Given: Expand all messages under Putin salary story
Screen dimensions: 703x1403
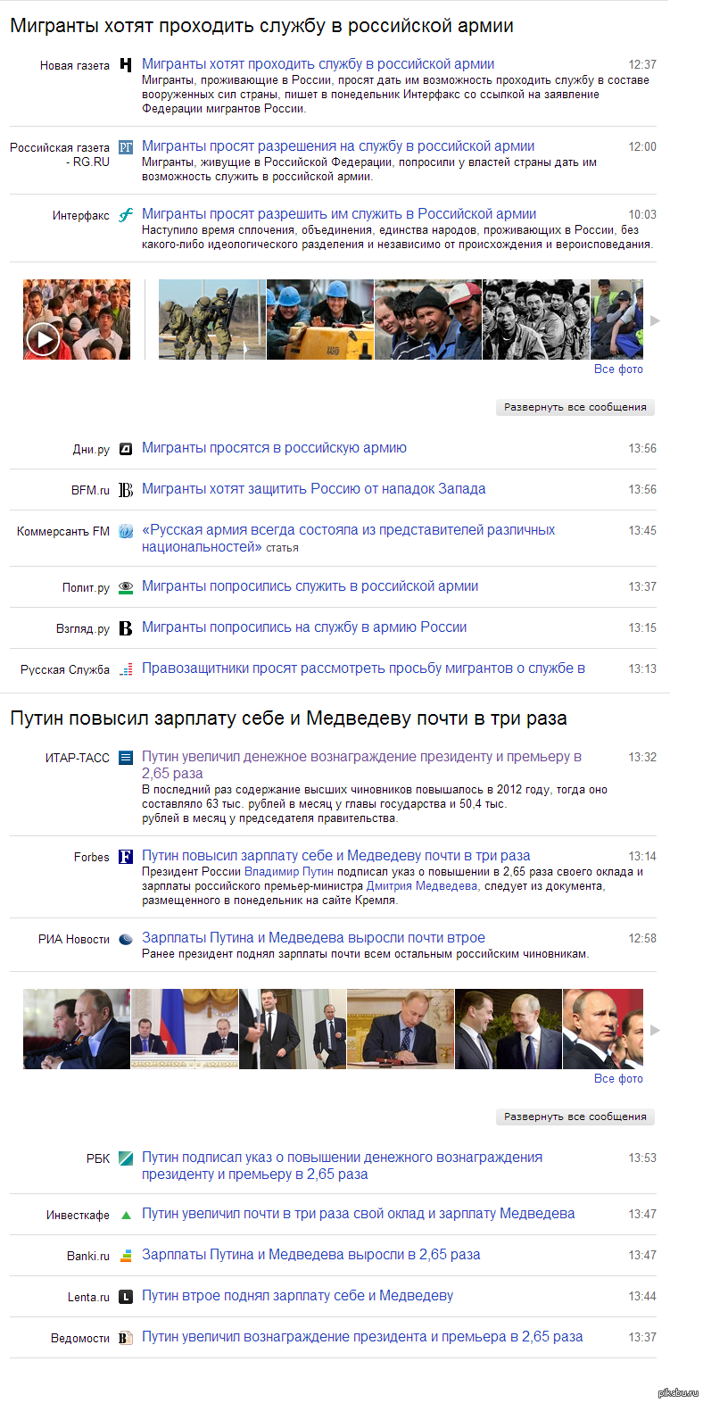Looking at the screenshot, I should coord(575,1117).
